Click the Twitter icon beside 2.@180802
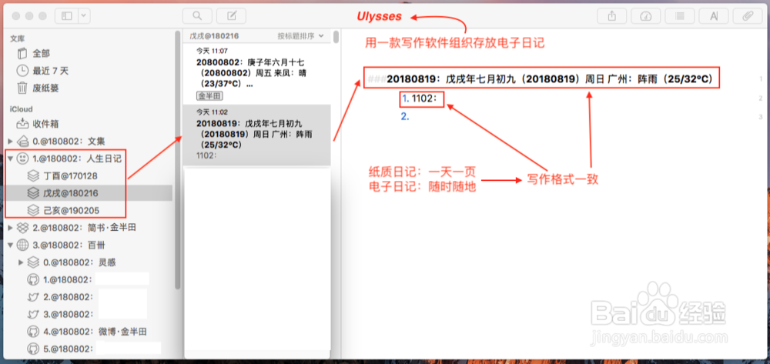The height and width of the screenshot is (364, 770). pyautogui.click(x=33, y=297)
